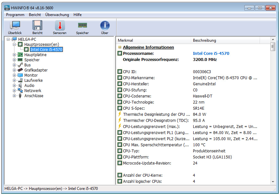Image resolution: width=280 pixels, height=195 pixels.
Task: Open the Überwachung menu
Action: pyautogui.click(x=57, y=15)
